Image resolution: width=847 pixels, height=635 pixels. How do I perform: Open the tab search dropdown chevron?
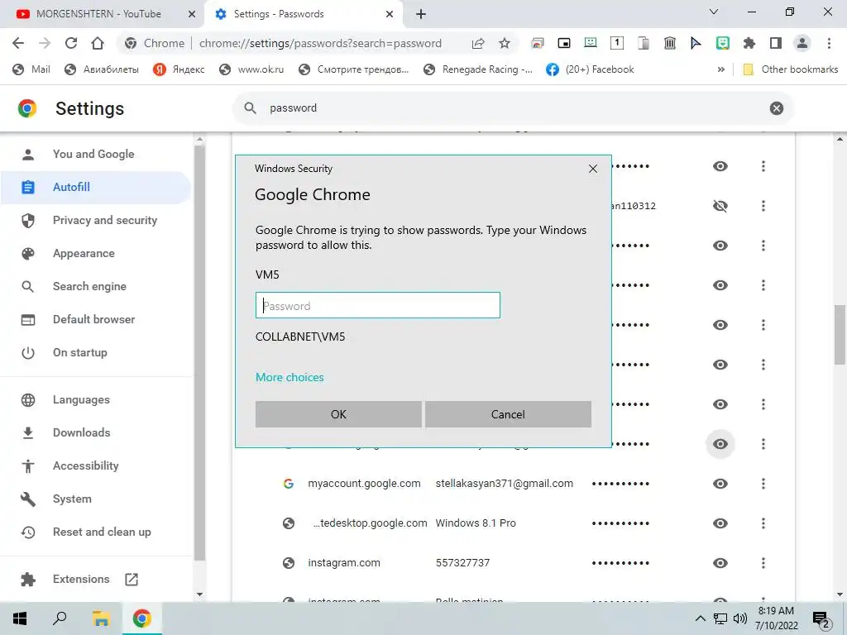714,12
